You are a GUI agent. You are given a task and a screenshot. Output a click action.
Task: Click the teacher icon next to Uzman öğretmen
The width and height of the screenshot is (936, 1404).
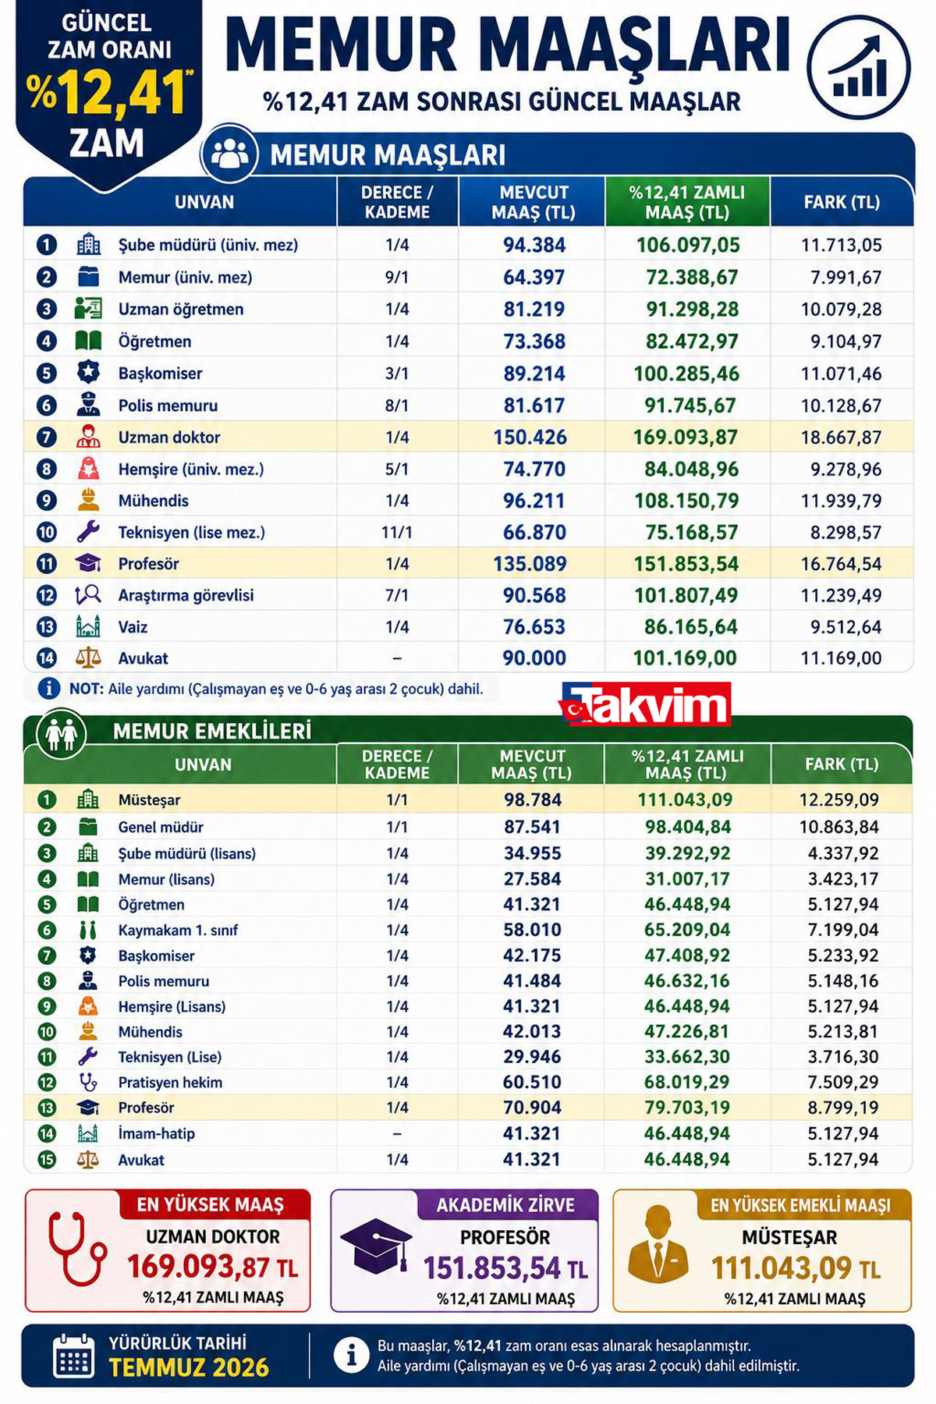click(88, 309)
